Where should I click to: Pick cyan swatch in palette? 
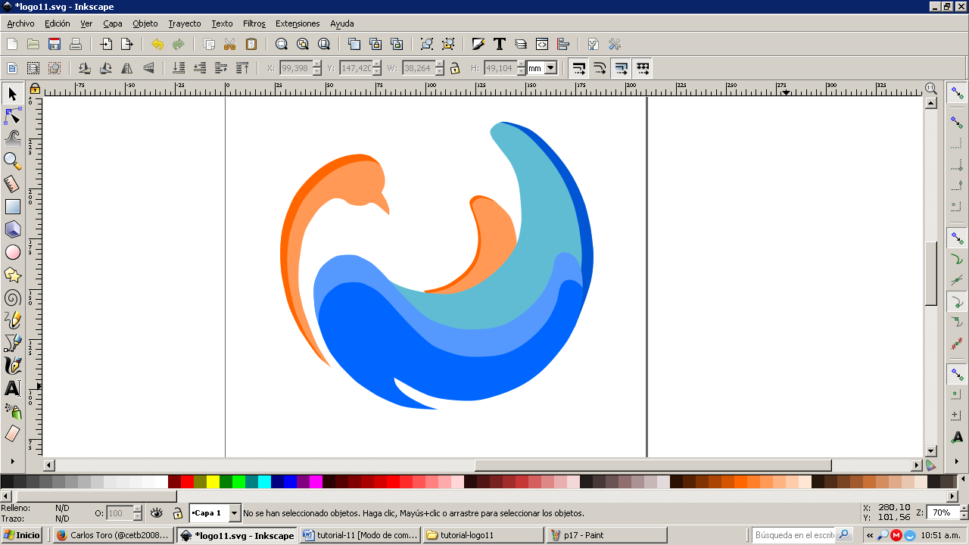pyautogui.click(x=264, y=481)
